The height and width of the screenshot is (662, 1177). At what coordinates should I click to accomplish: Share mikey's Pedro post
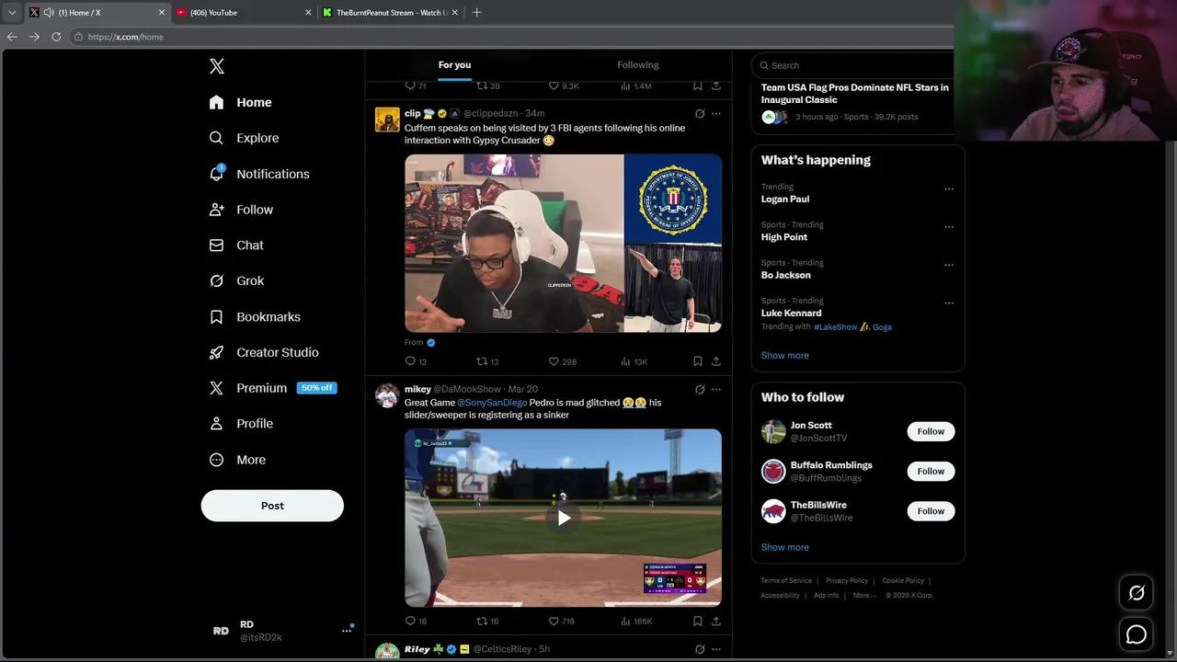716,621
